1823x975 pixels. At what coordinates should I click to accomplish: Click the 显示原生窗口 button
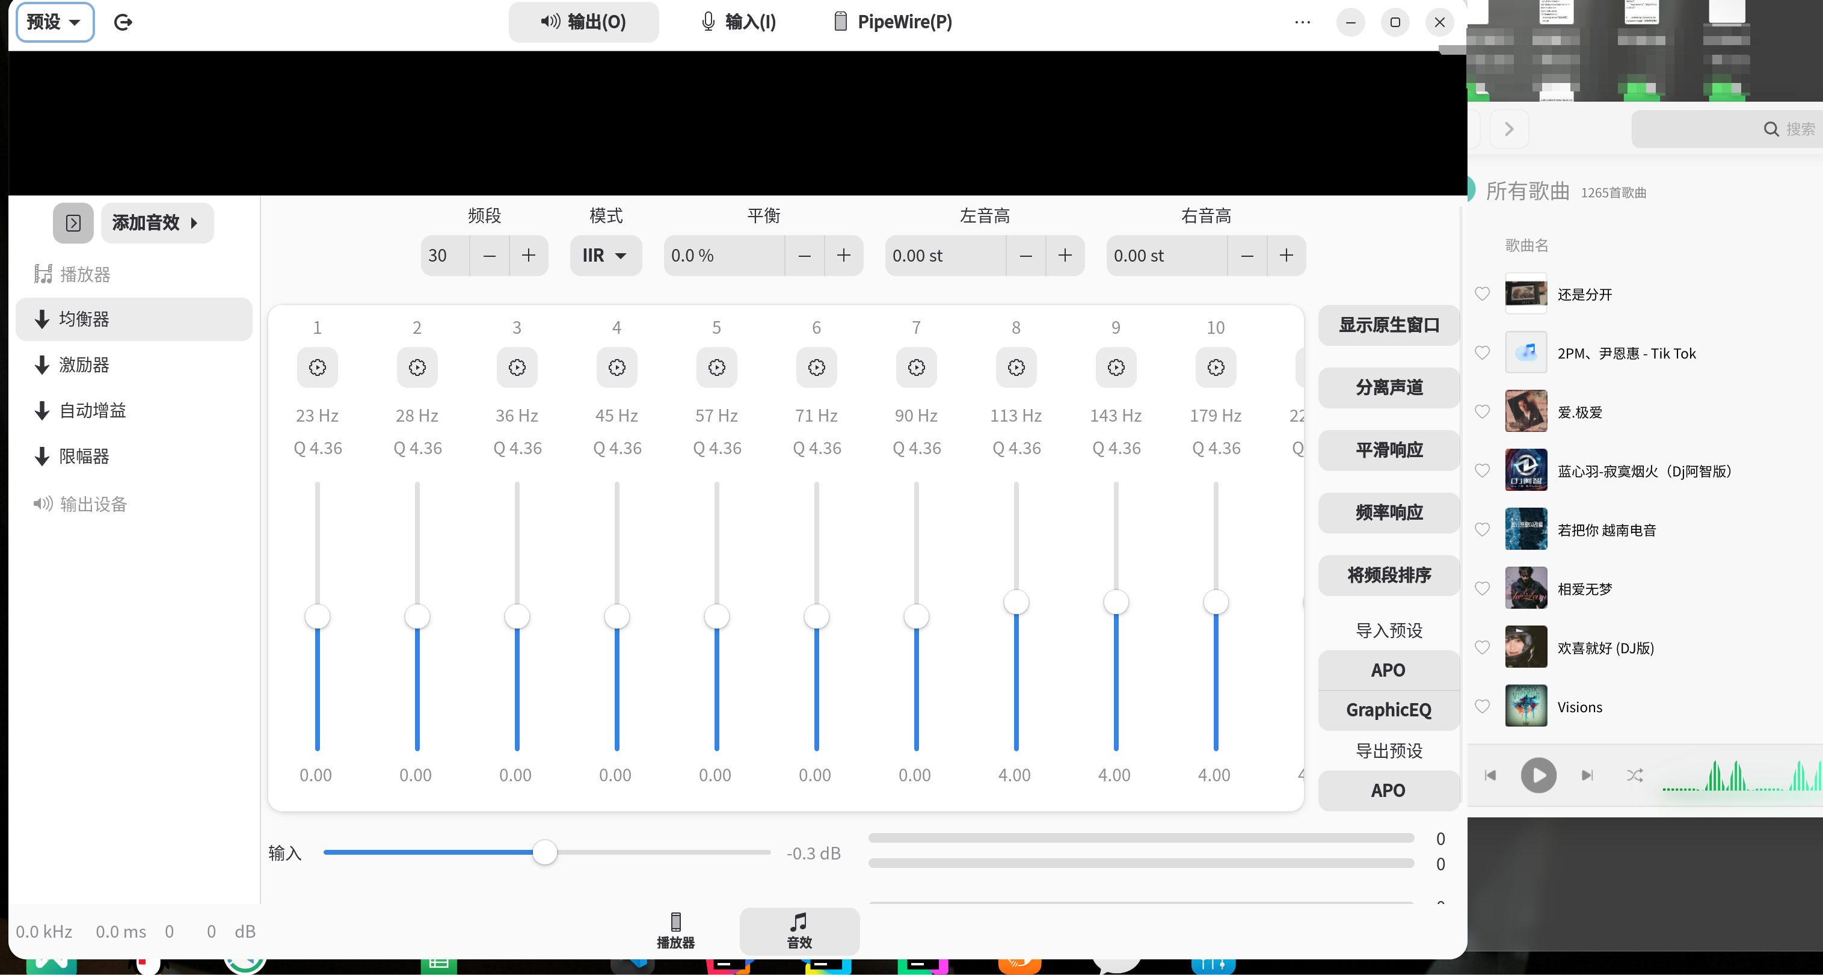pyautogui.click(x=1389, y=325)
